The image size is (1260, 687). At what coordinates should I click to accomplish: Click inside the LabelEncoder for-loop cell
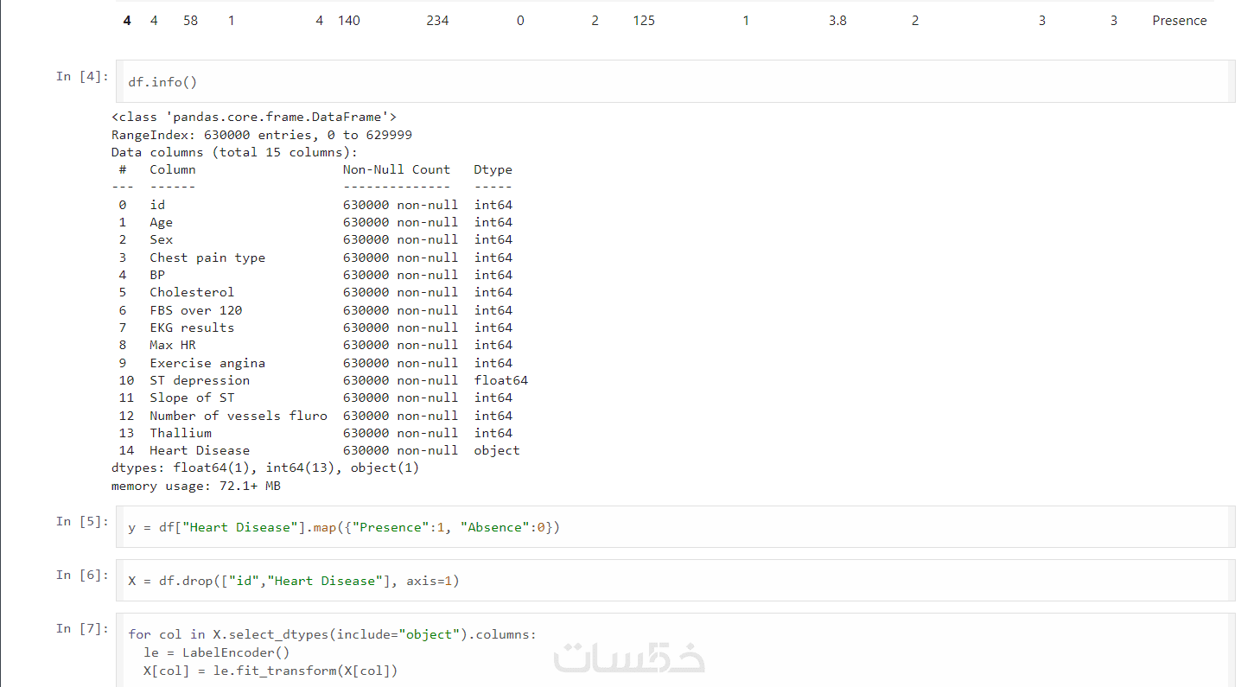[675, 651]
